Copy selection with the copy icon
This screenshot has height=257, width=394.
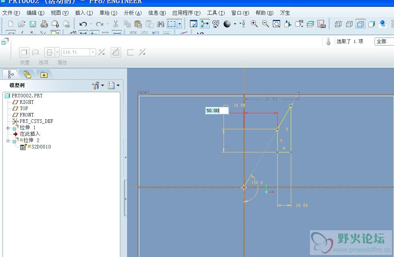(x=127, y=24)
